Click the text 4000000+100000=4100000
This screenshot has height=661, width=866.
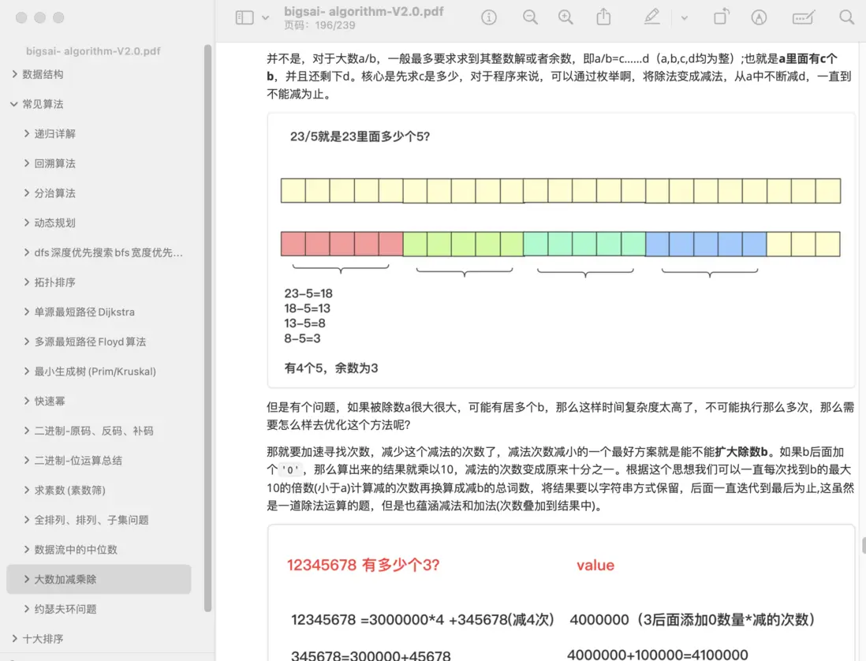tap(657, 655)
